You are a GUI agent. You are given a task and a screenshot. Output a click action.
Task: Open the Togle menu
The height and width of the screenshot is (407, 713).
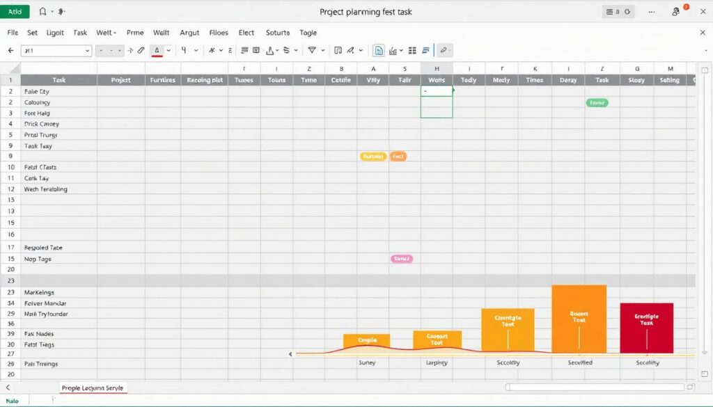click(x=308, y=33)
